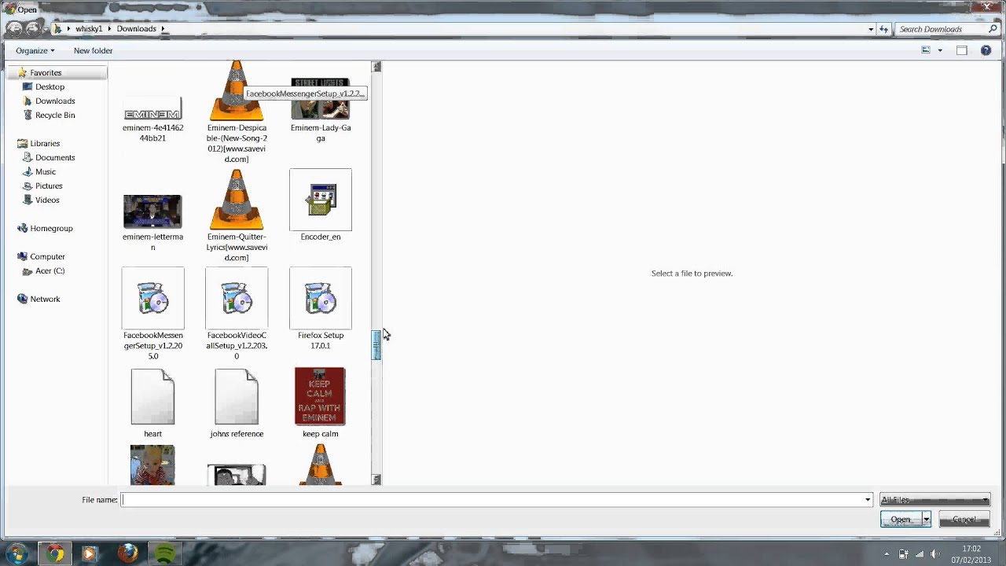Open the Pictures library

tap(49, 186)
